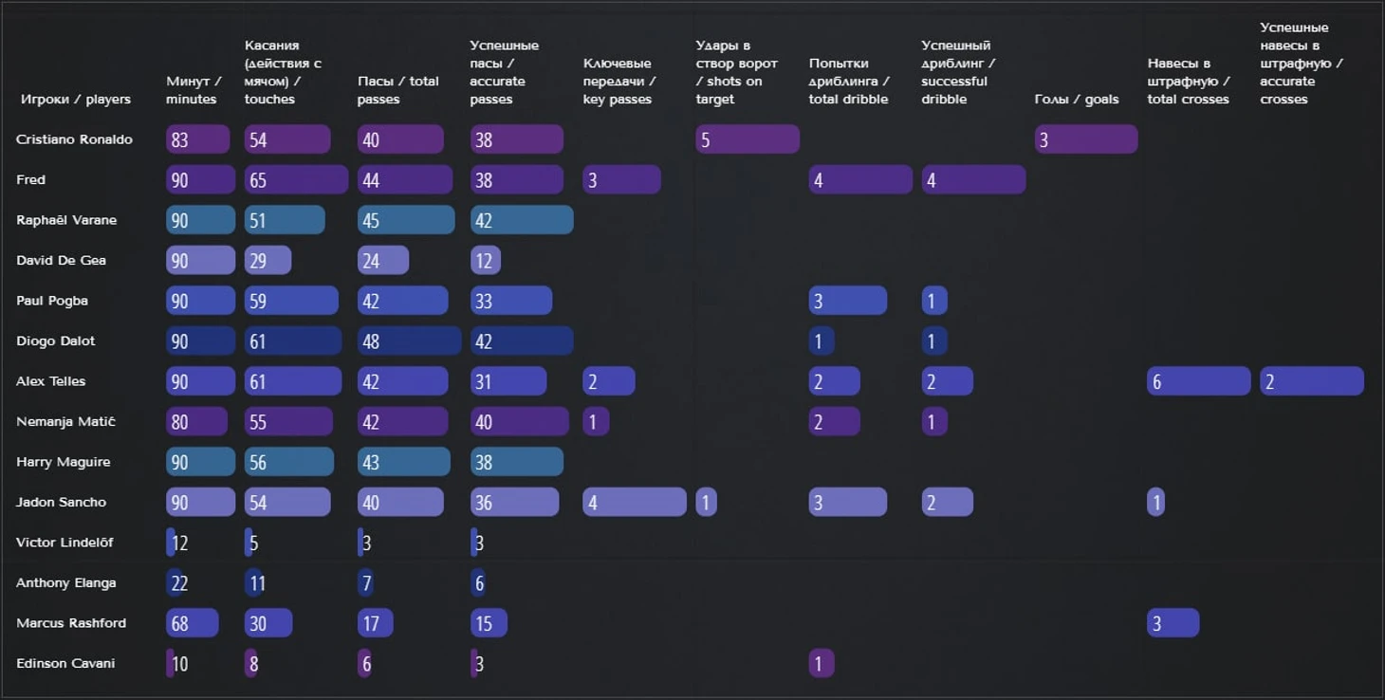Select Diogo Dalot's total passes bar showing 48

pos(410,341)
